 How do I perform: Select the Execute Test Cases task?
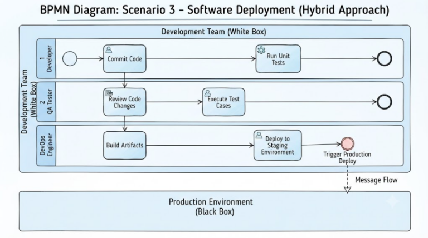223,102
